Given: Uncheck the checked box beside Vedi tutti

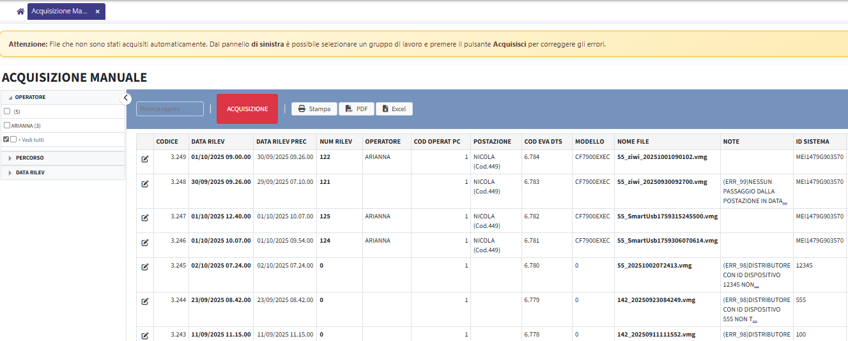Looking at the screenshot, I should [x=6, y=139].
